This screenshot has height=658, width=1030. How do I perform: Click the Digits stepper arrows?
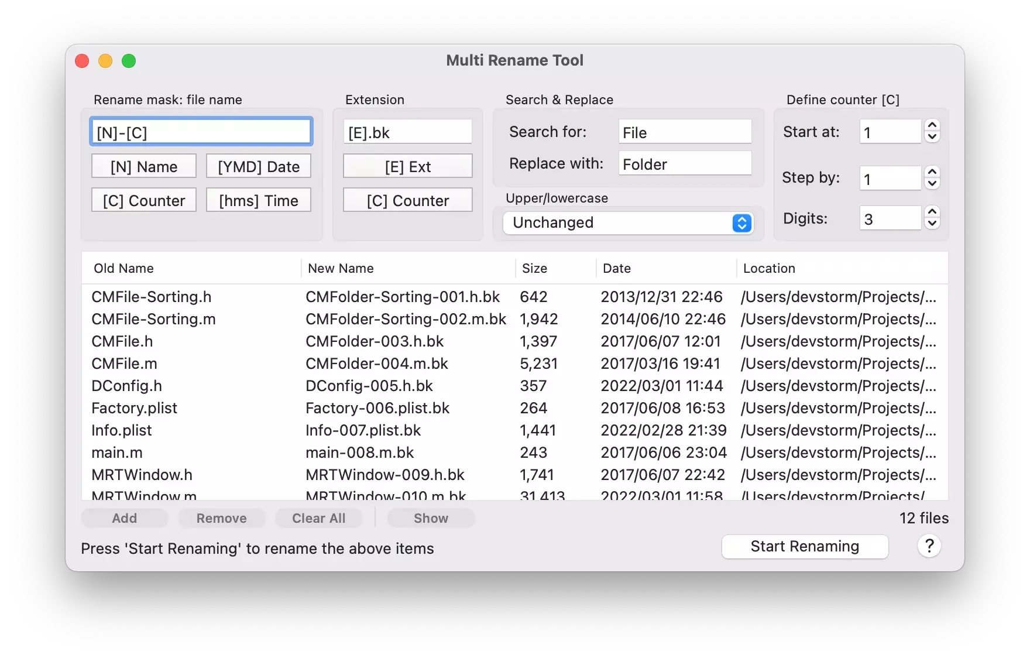tap(932, 218)
